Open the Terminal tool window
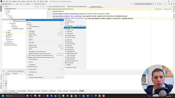The width and height of the screenshot is (175, 98). tap(31, 91)
